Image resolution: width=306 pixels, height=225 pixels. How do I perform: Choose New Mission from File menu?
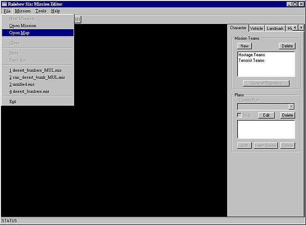pyautogui.click(x=37, y=19)
